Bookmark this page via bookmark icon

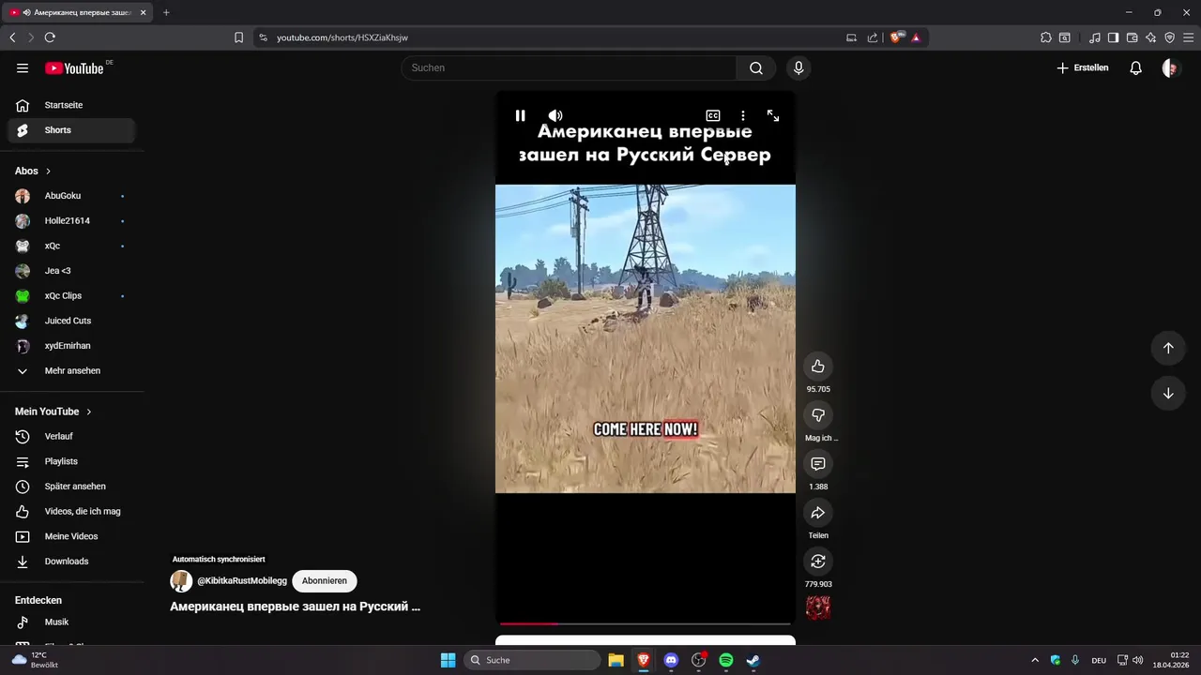pos(238,37)
